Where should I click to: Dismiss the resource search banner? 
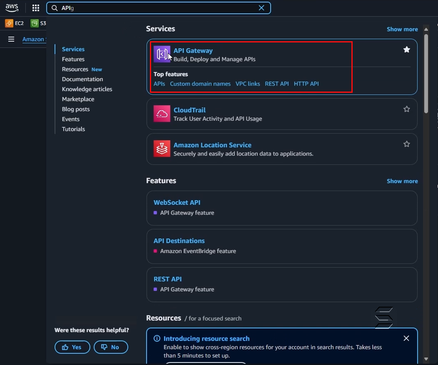point(406,338)
